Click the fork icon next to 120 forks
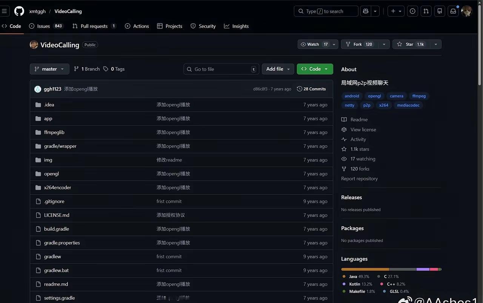Screen dimensions: 483x303 [344, 169]
